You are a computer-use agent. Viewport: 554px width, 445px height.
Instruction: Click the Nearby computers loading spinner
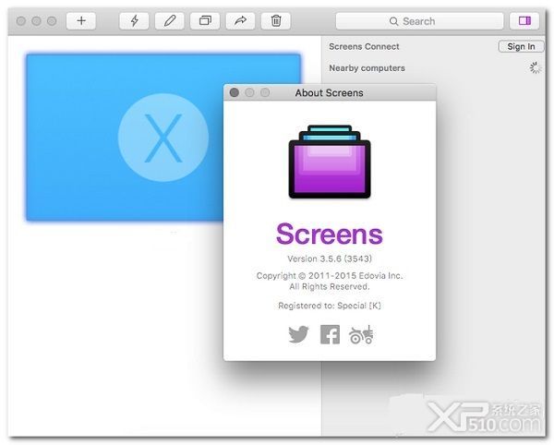click(x=536, y=67)
